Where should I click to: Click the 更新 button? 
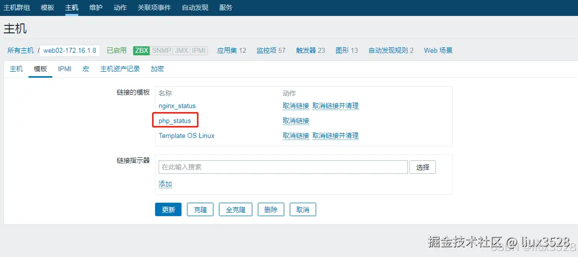coord(168,210)
